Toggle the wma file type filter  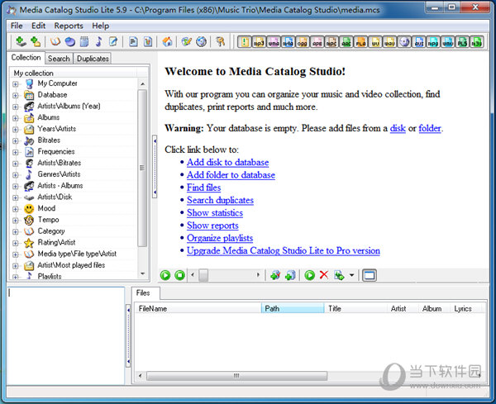(x=274, y=42)
